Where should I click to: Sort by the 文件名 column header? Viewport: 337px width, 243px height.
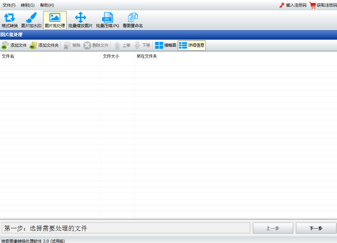(51, 56)
